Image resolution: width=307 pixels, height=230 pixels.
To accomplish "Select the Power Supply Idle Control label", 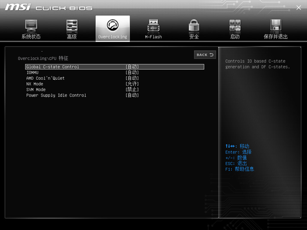I will 56,95.
